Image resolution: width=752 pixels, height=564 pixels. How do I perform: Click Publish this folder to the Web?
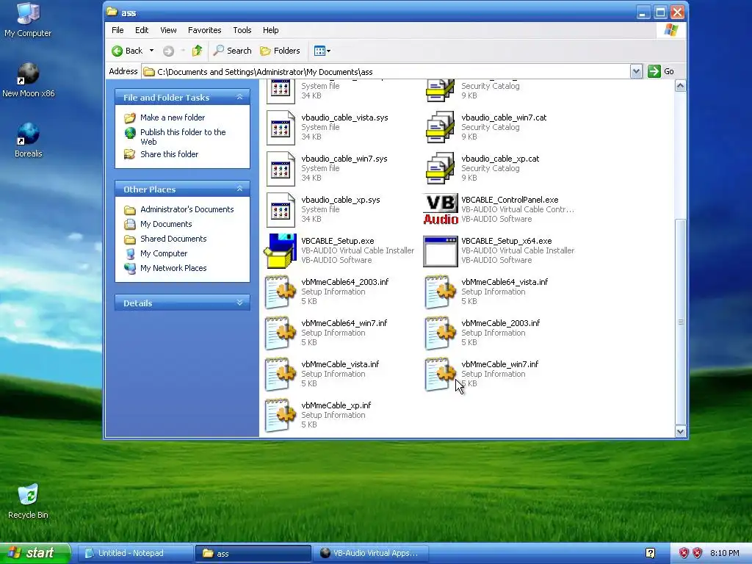pos(183,137)
